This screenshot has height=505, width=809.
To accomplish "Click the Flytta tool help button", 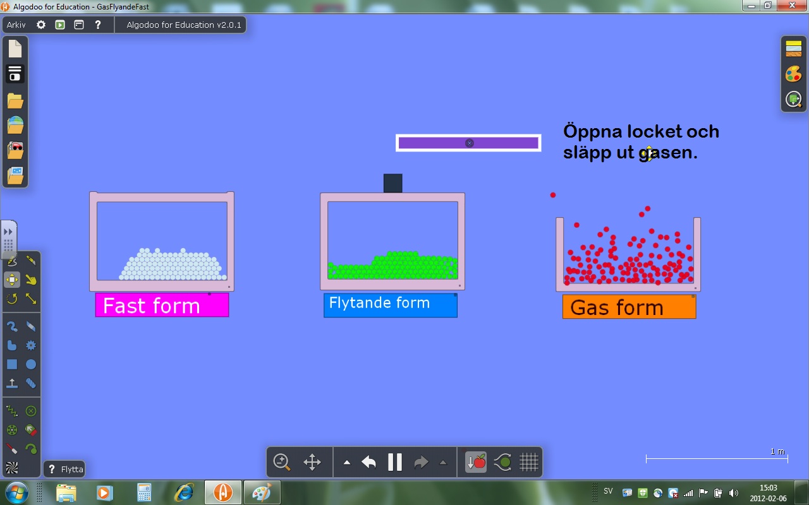I will point(52,470).
